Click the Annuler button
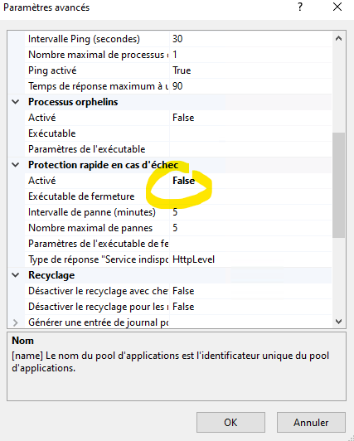 pyautogui.click(x=311, y=422)
